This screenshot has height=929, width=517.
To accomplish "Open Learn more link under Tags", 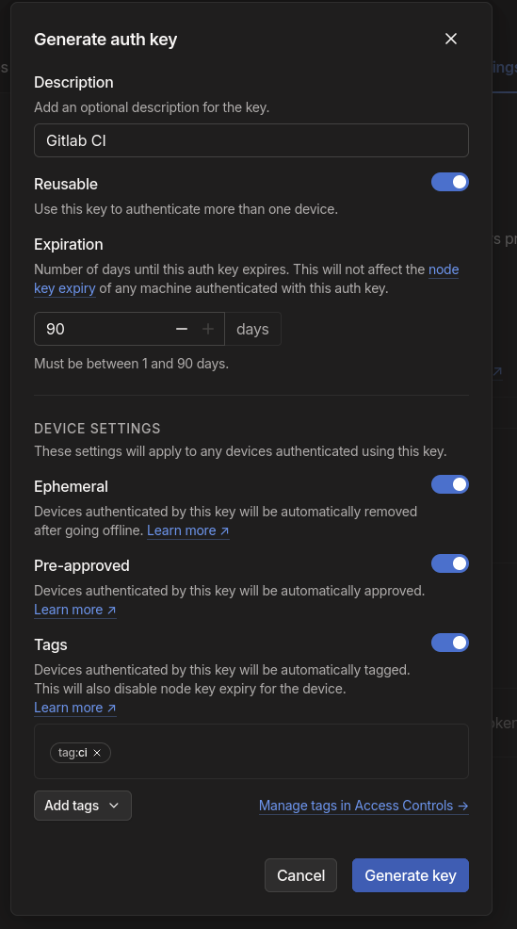I will pyautogui.click(x=75, y=708).
